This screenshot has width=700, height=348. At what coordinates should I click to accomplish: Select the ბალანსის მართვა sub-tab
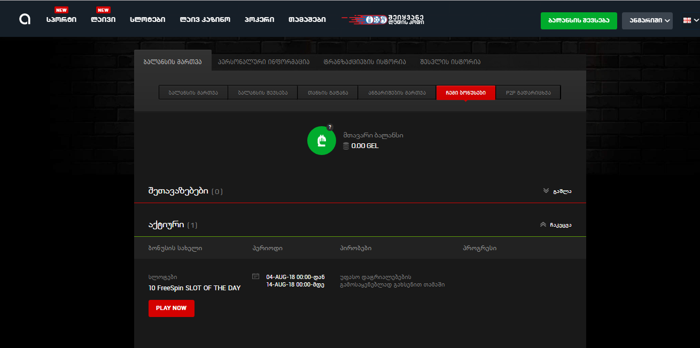193,92
